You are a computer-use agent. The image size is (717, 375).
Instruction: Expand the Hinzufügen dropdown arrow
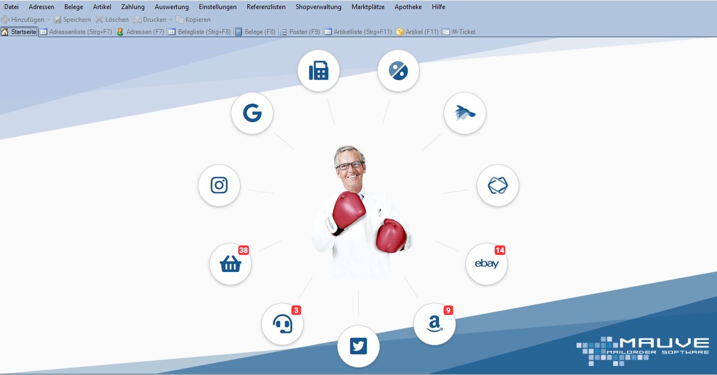click(x=48, y=20)
